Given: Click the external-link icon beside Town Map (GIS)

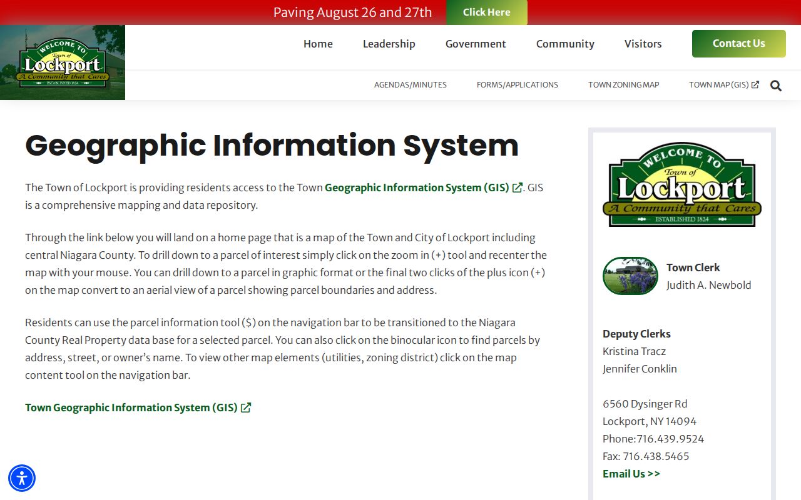Looking at the screenshot, I should coord(755,84).
